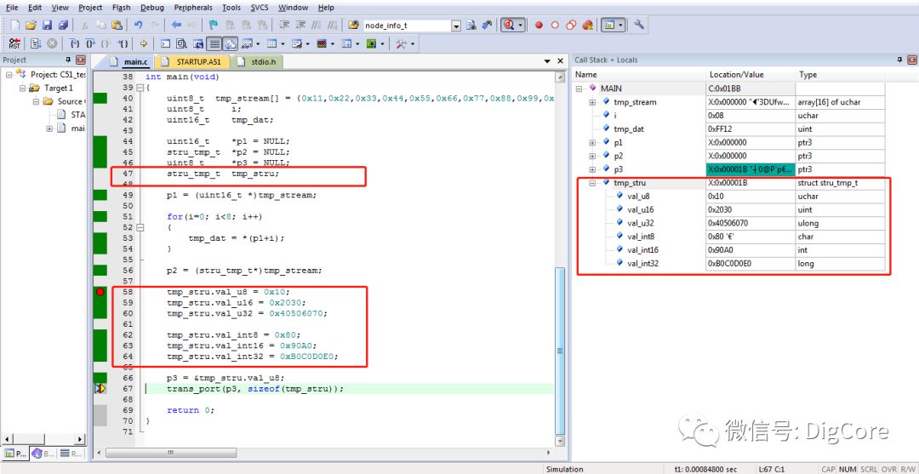Click the Disassembly Window icon

pos(182,44)
